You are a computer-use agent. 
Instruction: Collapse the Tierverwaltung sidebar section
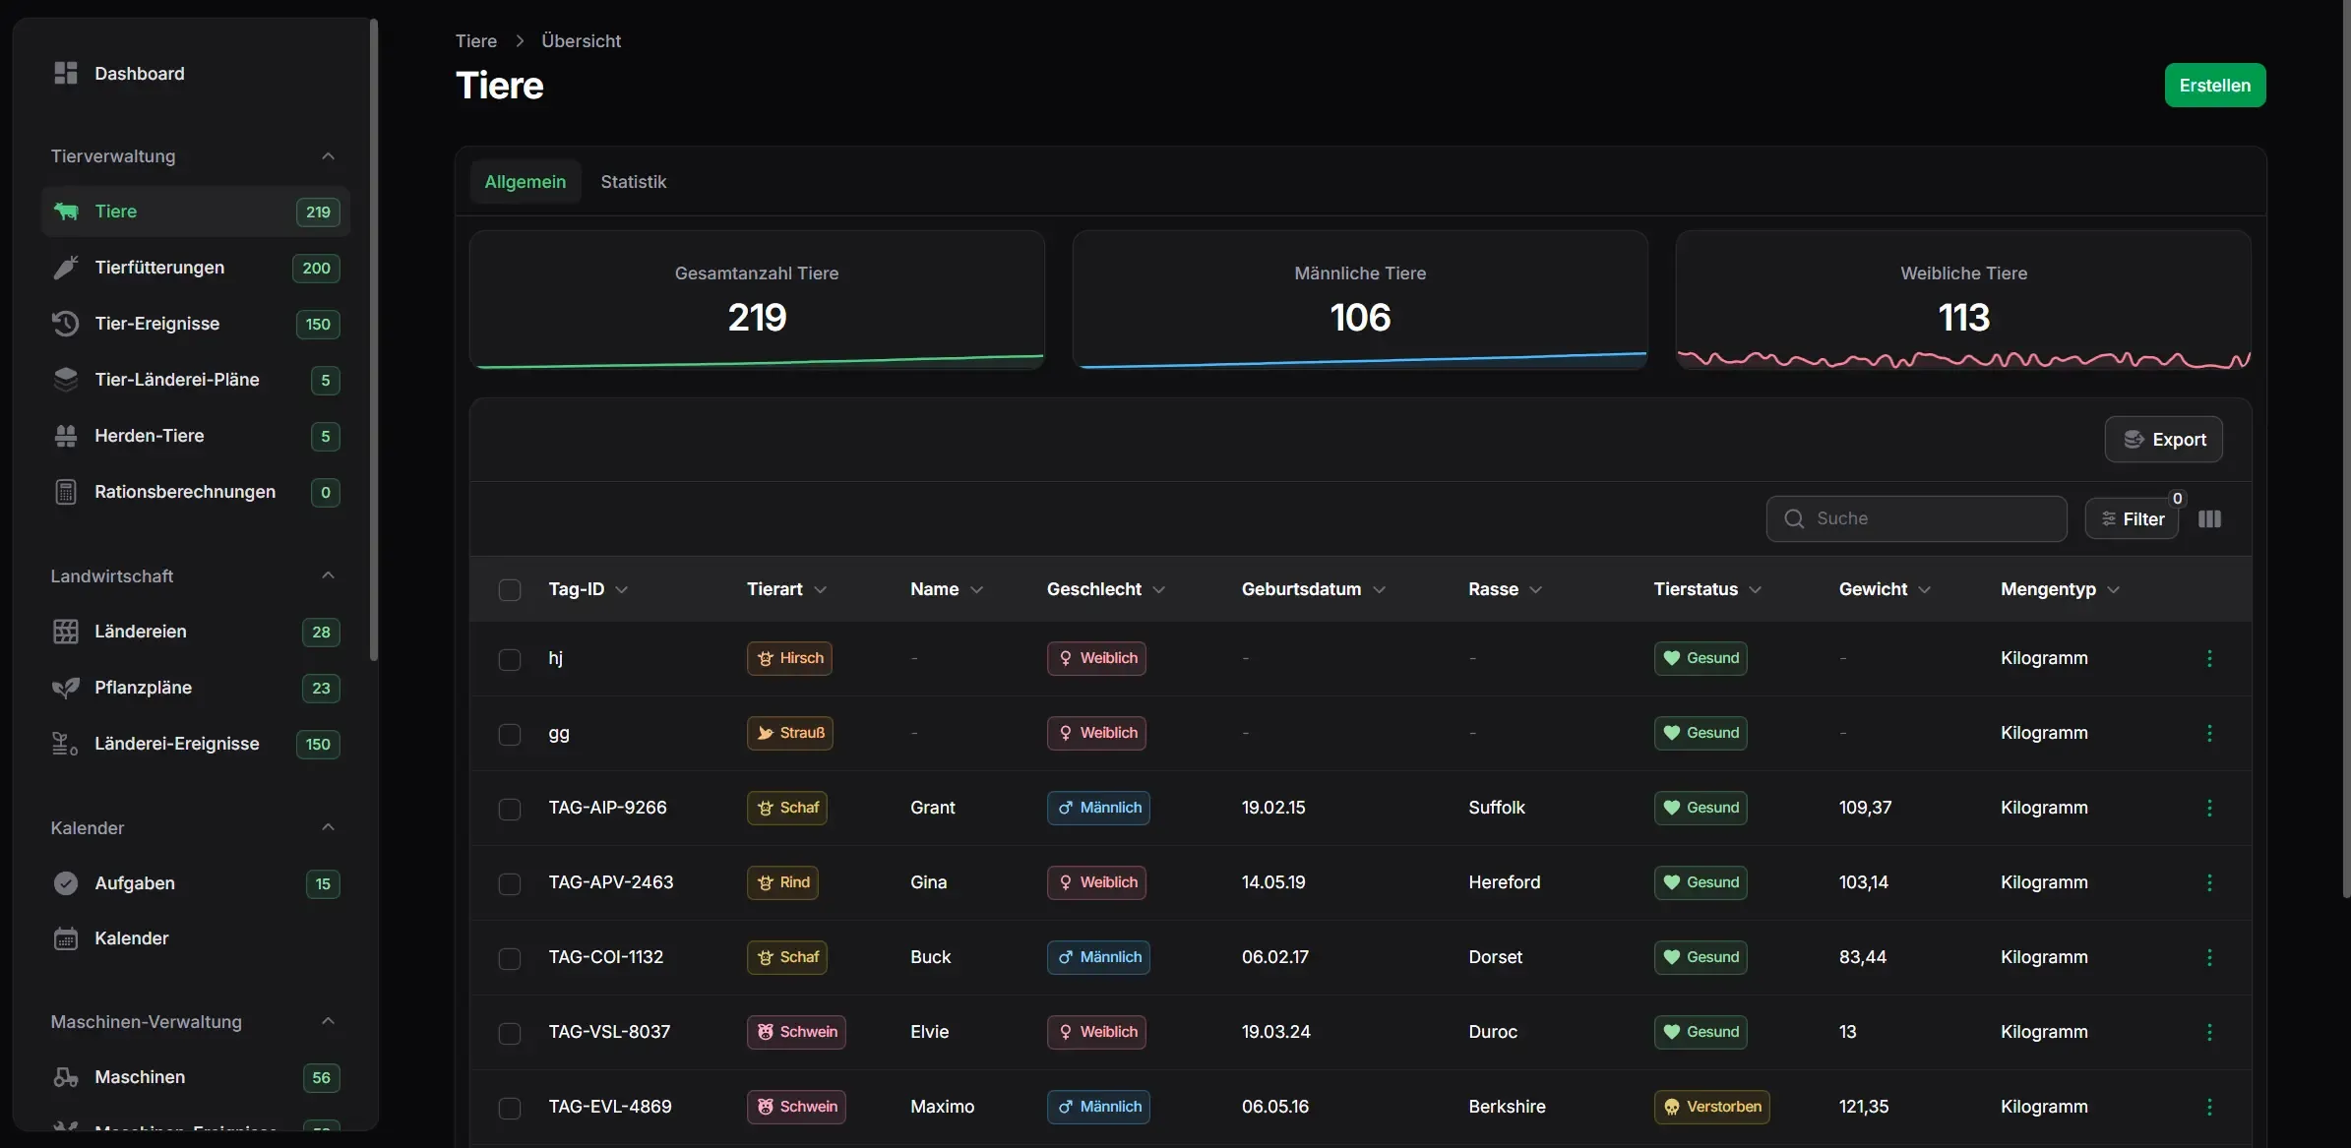tap(328, 156)
